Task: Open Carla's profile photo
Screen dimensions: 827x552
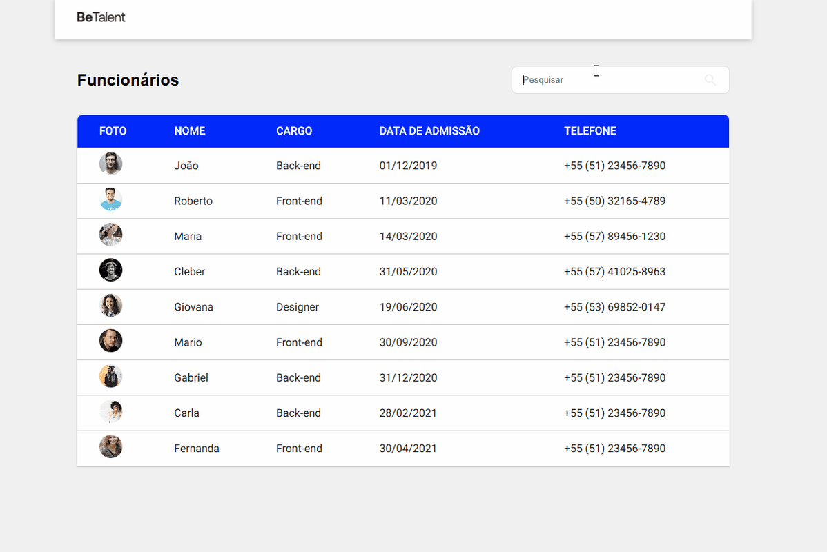Action: [110, 412]
